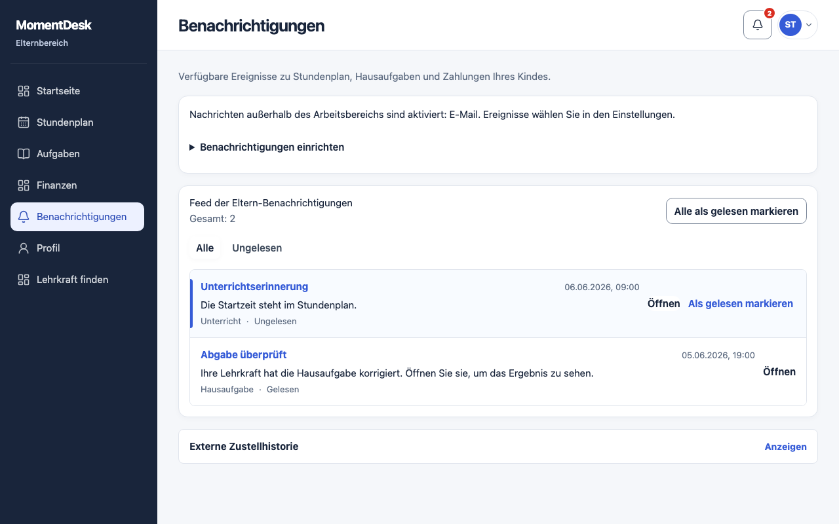Image resolution: width=839 pixels, height=524 pixels.
Task: Click the 06.06.2026, 09:00 timestamp
Action: 602,287
